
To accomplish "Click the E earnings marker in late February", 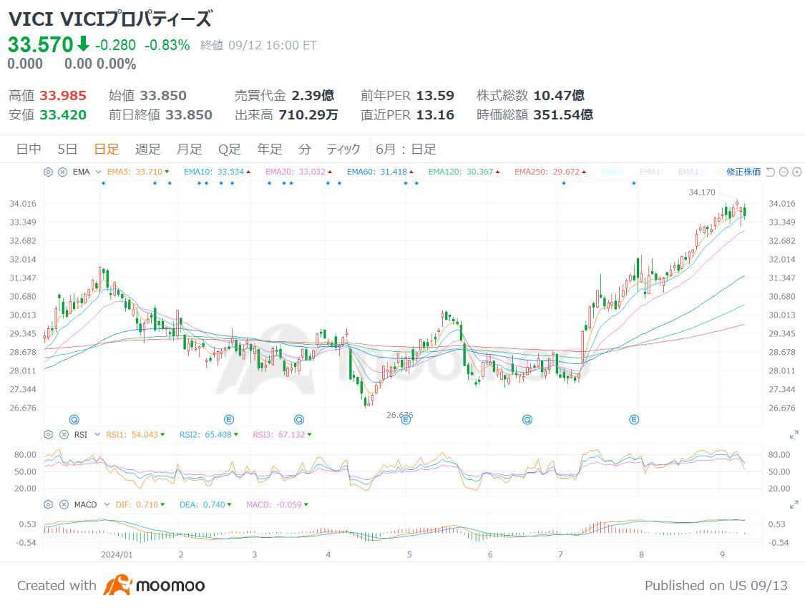I will pos(229,420).
